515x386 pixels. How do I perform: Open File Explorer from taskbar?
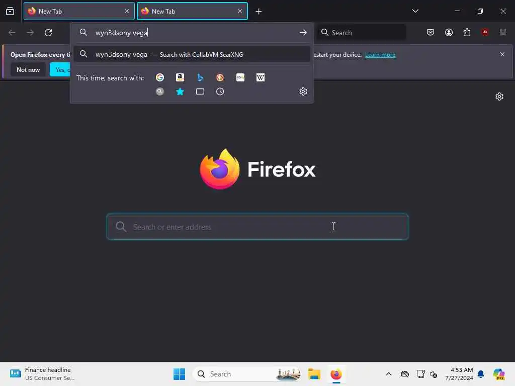point(314,374)
